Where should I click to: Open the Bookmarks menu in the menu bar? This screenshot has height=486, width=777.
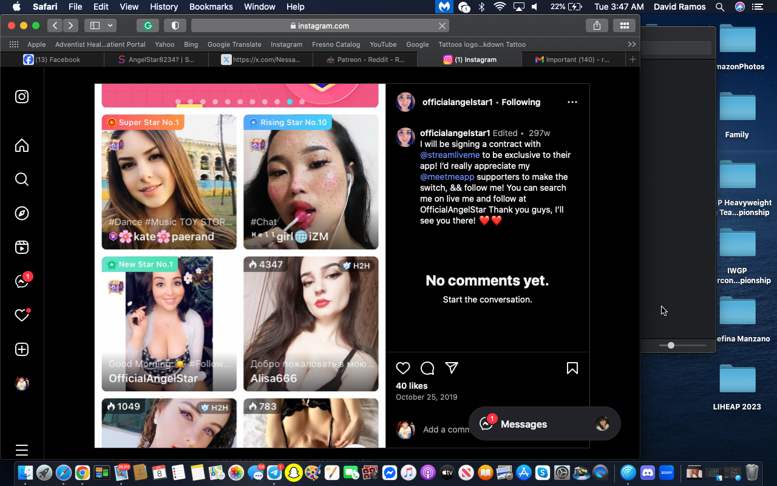[211, 7]
